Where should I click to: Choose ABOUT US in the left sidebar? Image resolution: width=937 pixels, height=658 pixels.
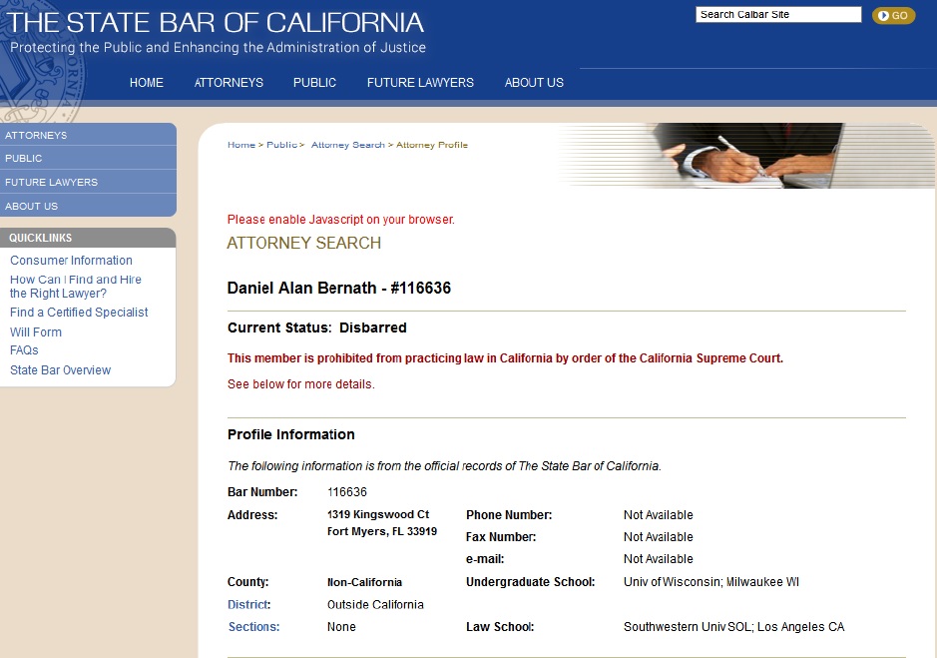point(31,206)
